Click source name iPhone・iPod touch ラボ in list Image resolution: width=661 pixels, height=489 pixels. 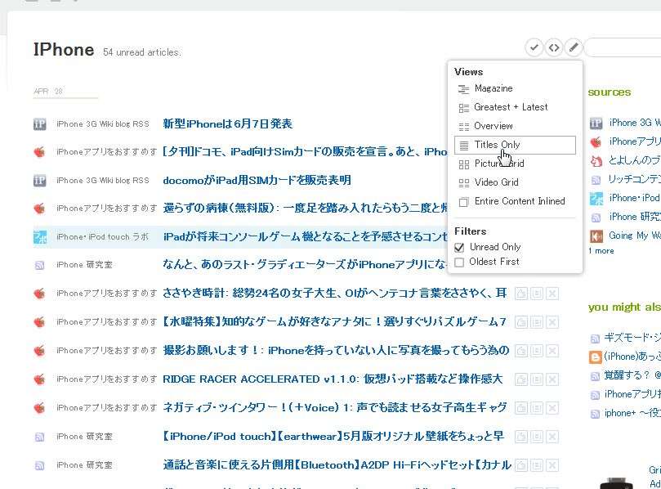pyautogui.click(x=102, y=237)
